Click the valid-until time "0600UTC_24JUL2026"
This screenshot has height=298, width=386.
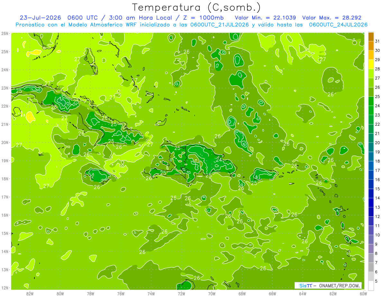coord(338,25)
